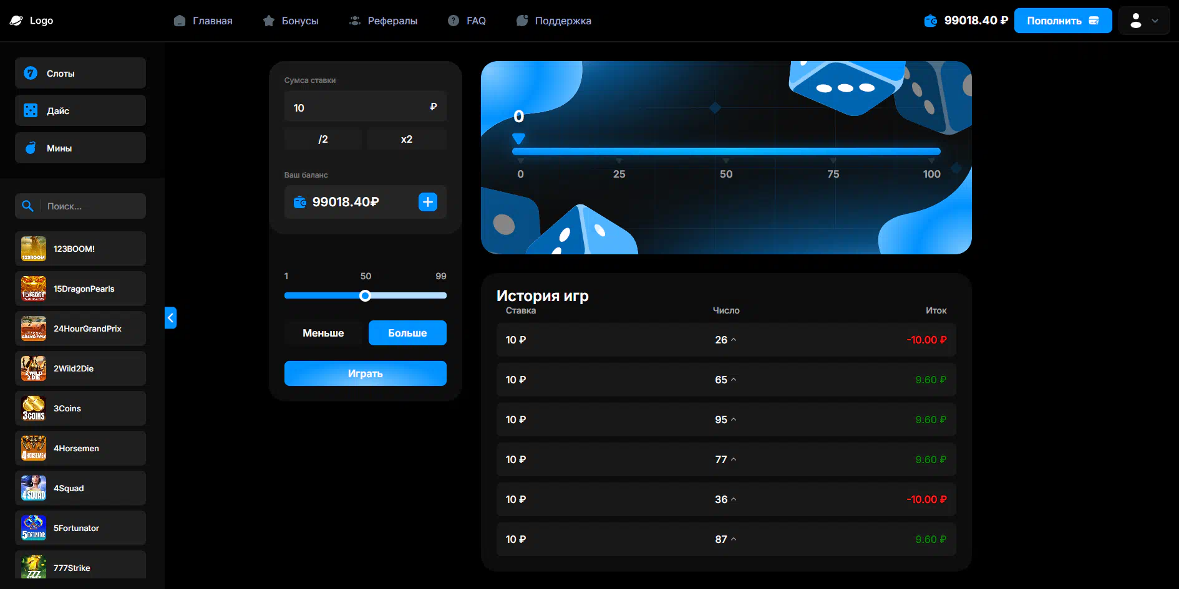Go to the Рефералы page
Image resolution: width=1179 pixels, height=589 pixels.
point(383,21)
